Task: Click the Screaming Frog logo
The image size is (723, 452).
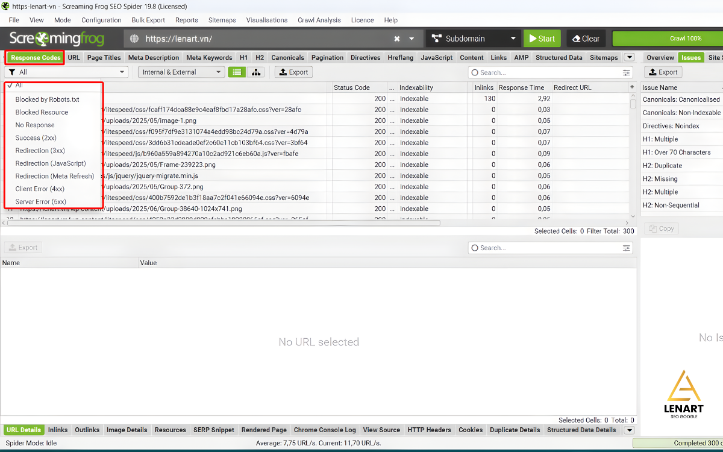Action: pyautogui.click(x=57, y=38)
